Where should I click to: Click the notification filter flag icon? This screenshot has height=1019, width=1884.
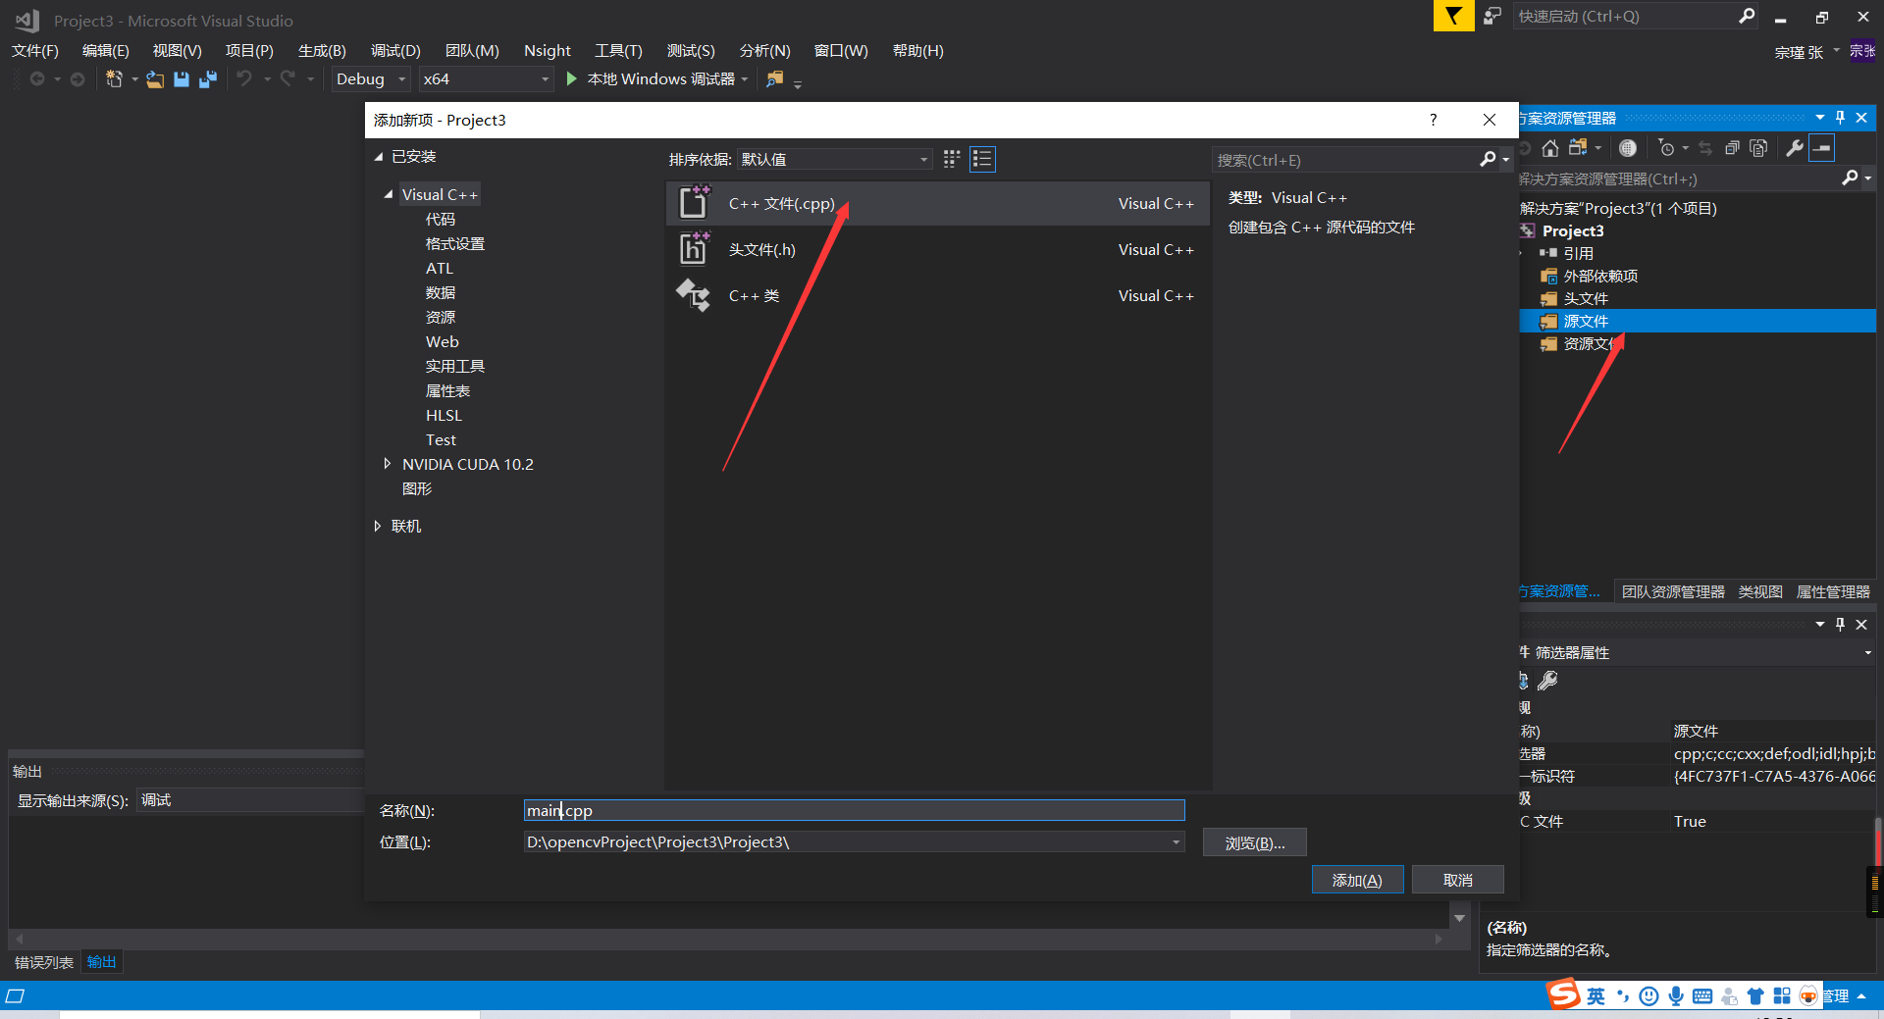point(1453,16)
